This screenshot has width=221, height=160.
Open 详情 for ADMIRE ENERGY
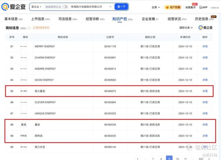[x=205, y=69]
